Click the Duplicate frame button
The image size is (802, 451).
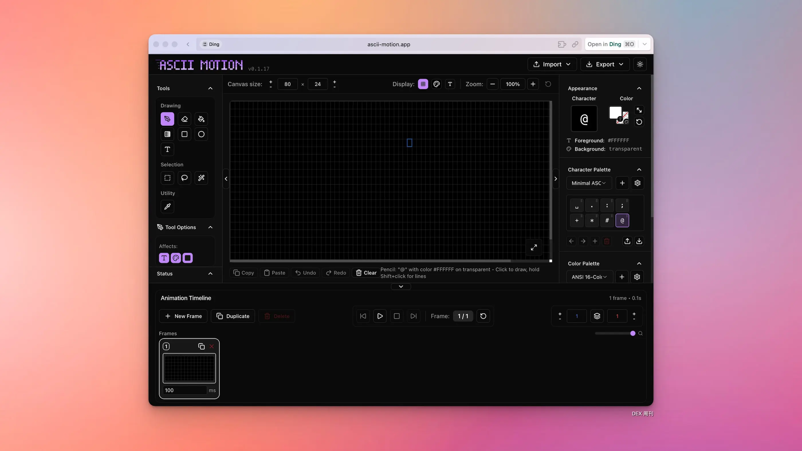coord(233,316)
